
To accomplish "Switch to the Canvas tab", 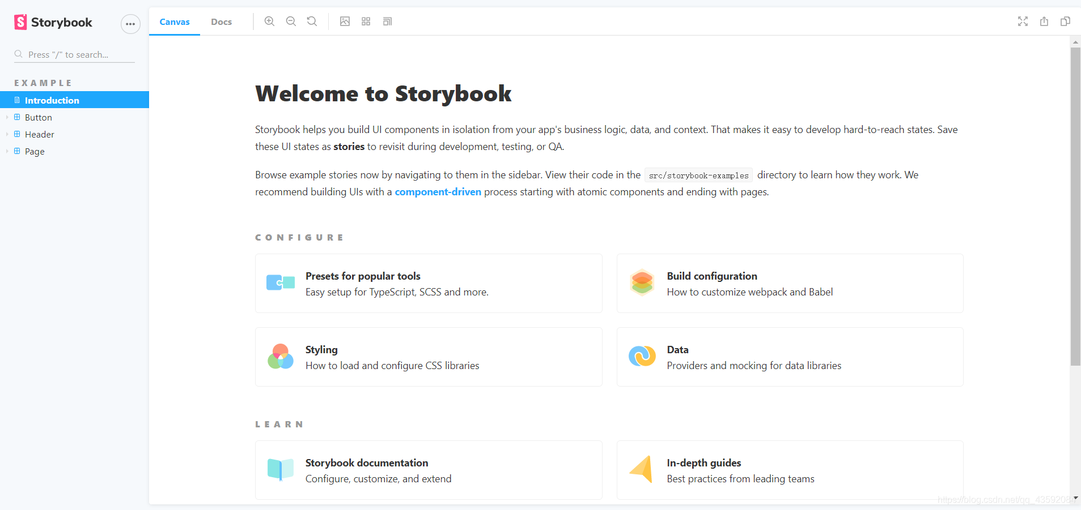I will [x=175, y=22].
